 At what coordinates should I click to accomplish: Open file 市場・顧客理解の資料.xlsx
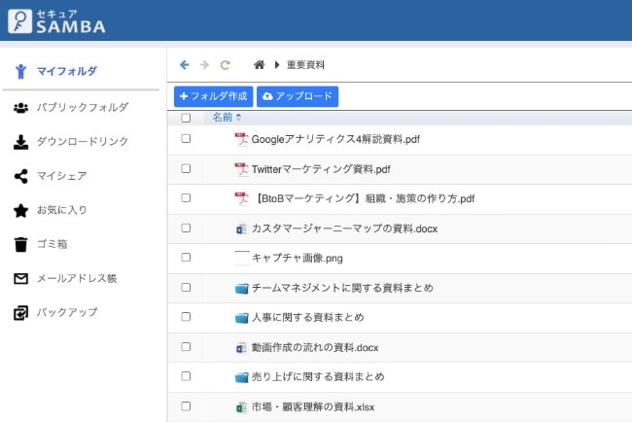313,407
